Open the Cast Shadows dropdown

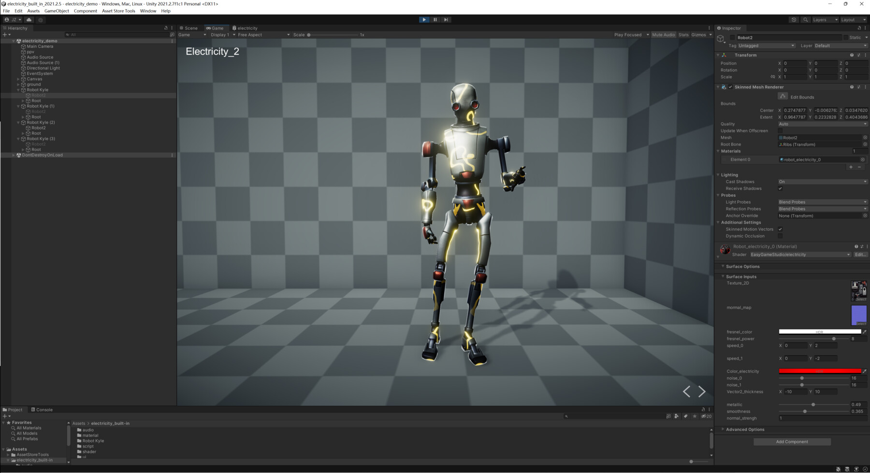(x=822, y=182)
